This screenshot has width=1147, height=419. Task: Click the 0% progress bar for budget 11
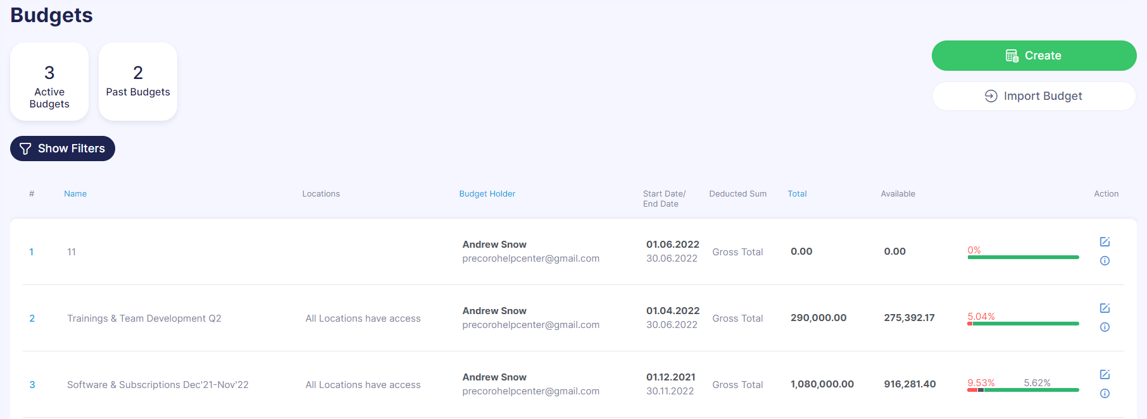[1023, 257]
